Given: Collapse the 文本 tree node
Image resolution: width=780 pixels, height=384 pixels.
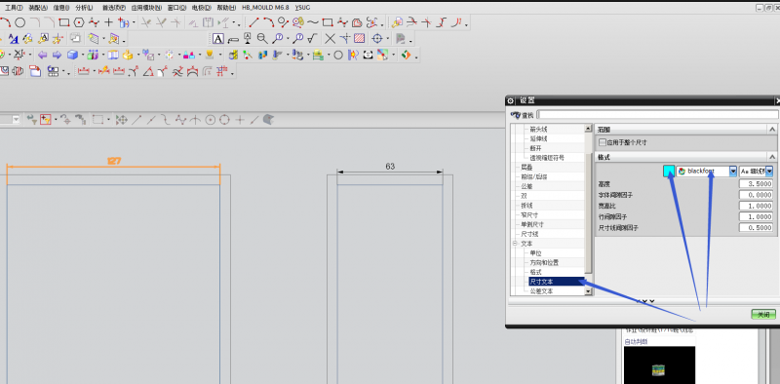Looking at the screenshot, I should click(x=515, y=244).
